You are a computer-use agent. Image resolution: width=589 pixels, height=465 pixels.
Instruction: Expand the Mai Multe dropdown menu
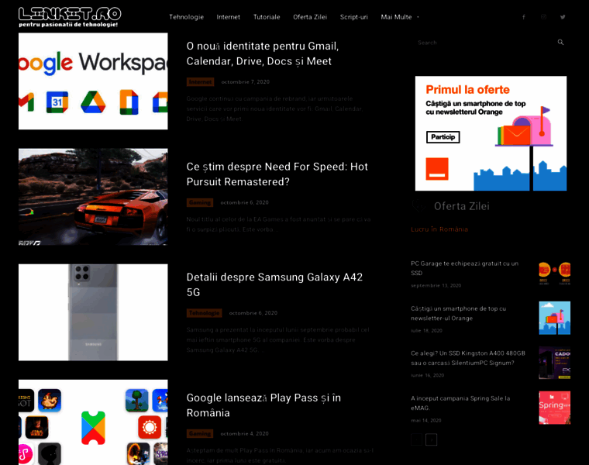400,17
